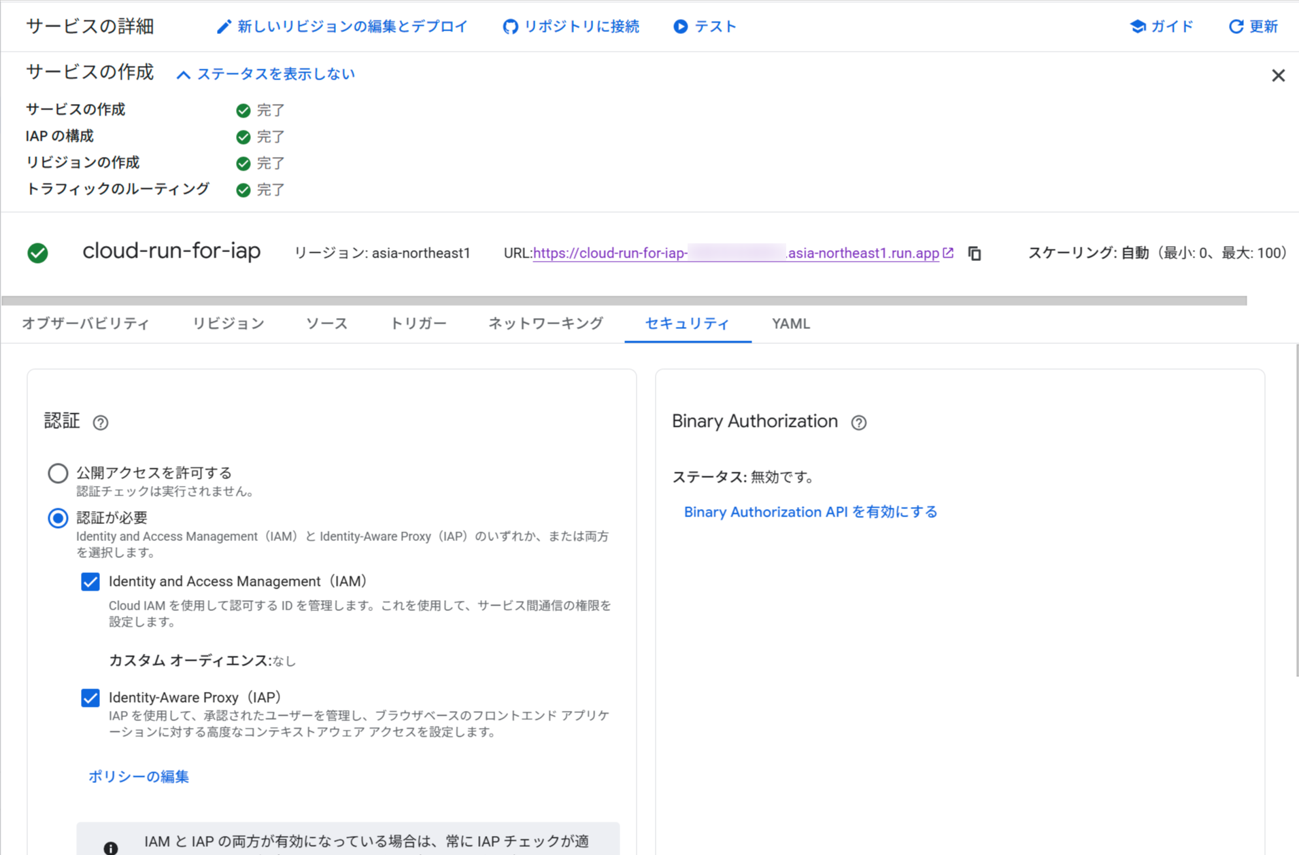
Task: Copy the service URL using copy icon
Action: [x=975, y=253]
